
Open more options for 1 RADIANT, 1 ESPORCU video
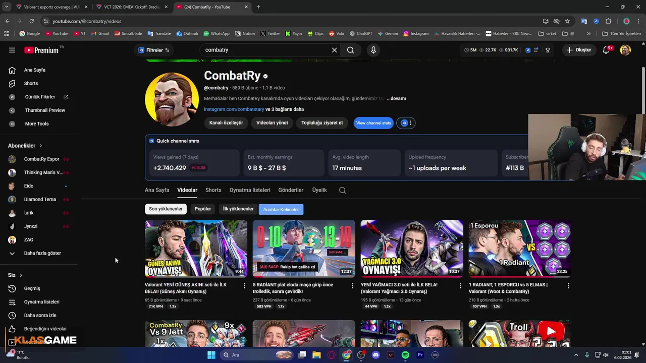[x=568, y=285]
